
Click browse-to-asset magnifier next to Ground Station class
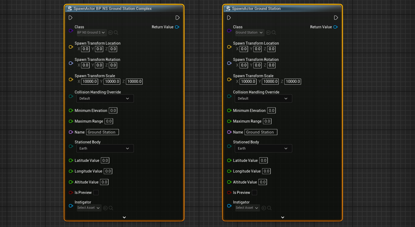tap(274, 33)
